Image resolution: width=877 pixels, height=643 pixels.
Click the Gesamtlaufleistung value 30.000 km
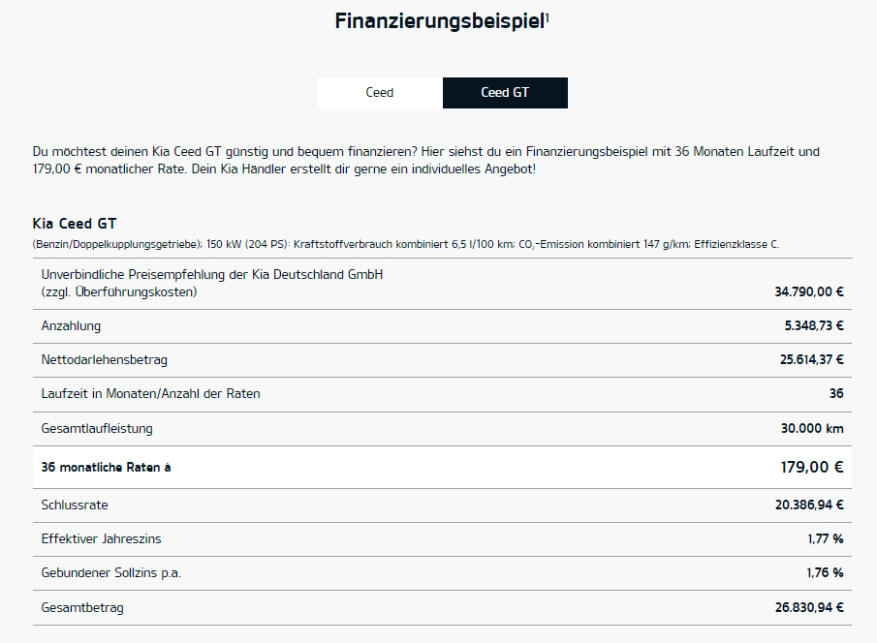(x=812, y=429)
